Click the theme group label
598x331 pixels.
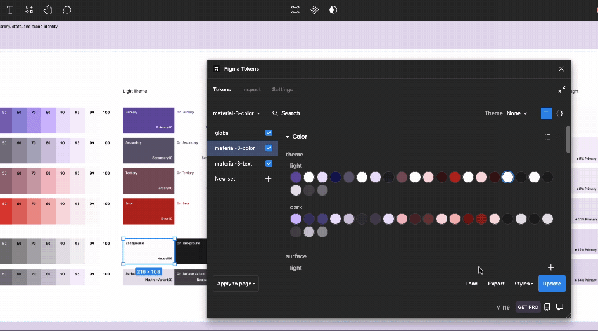click(294, 155)
